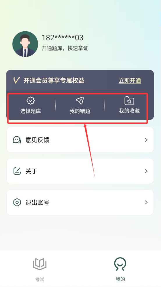This screenshot has height=287, width=161.
Task: Open 我的收藏 star folder icon
Action: (129, 101)
